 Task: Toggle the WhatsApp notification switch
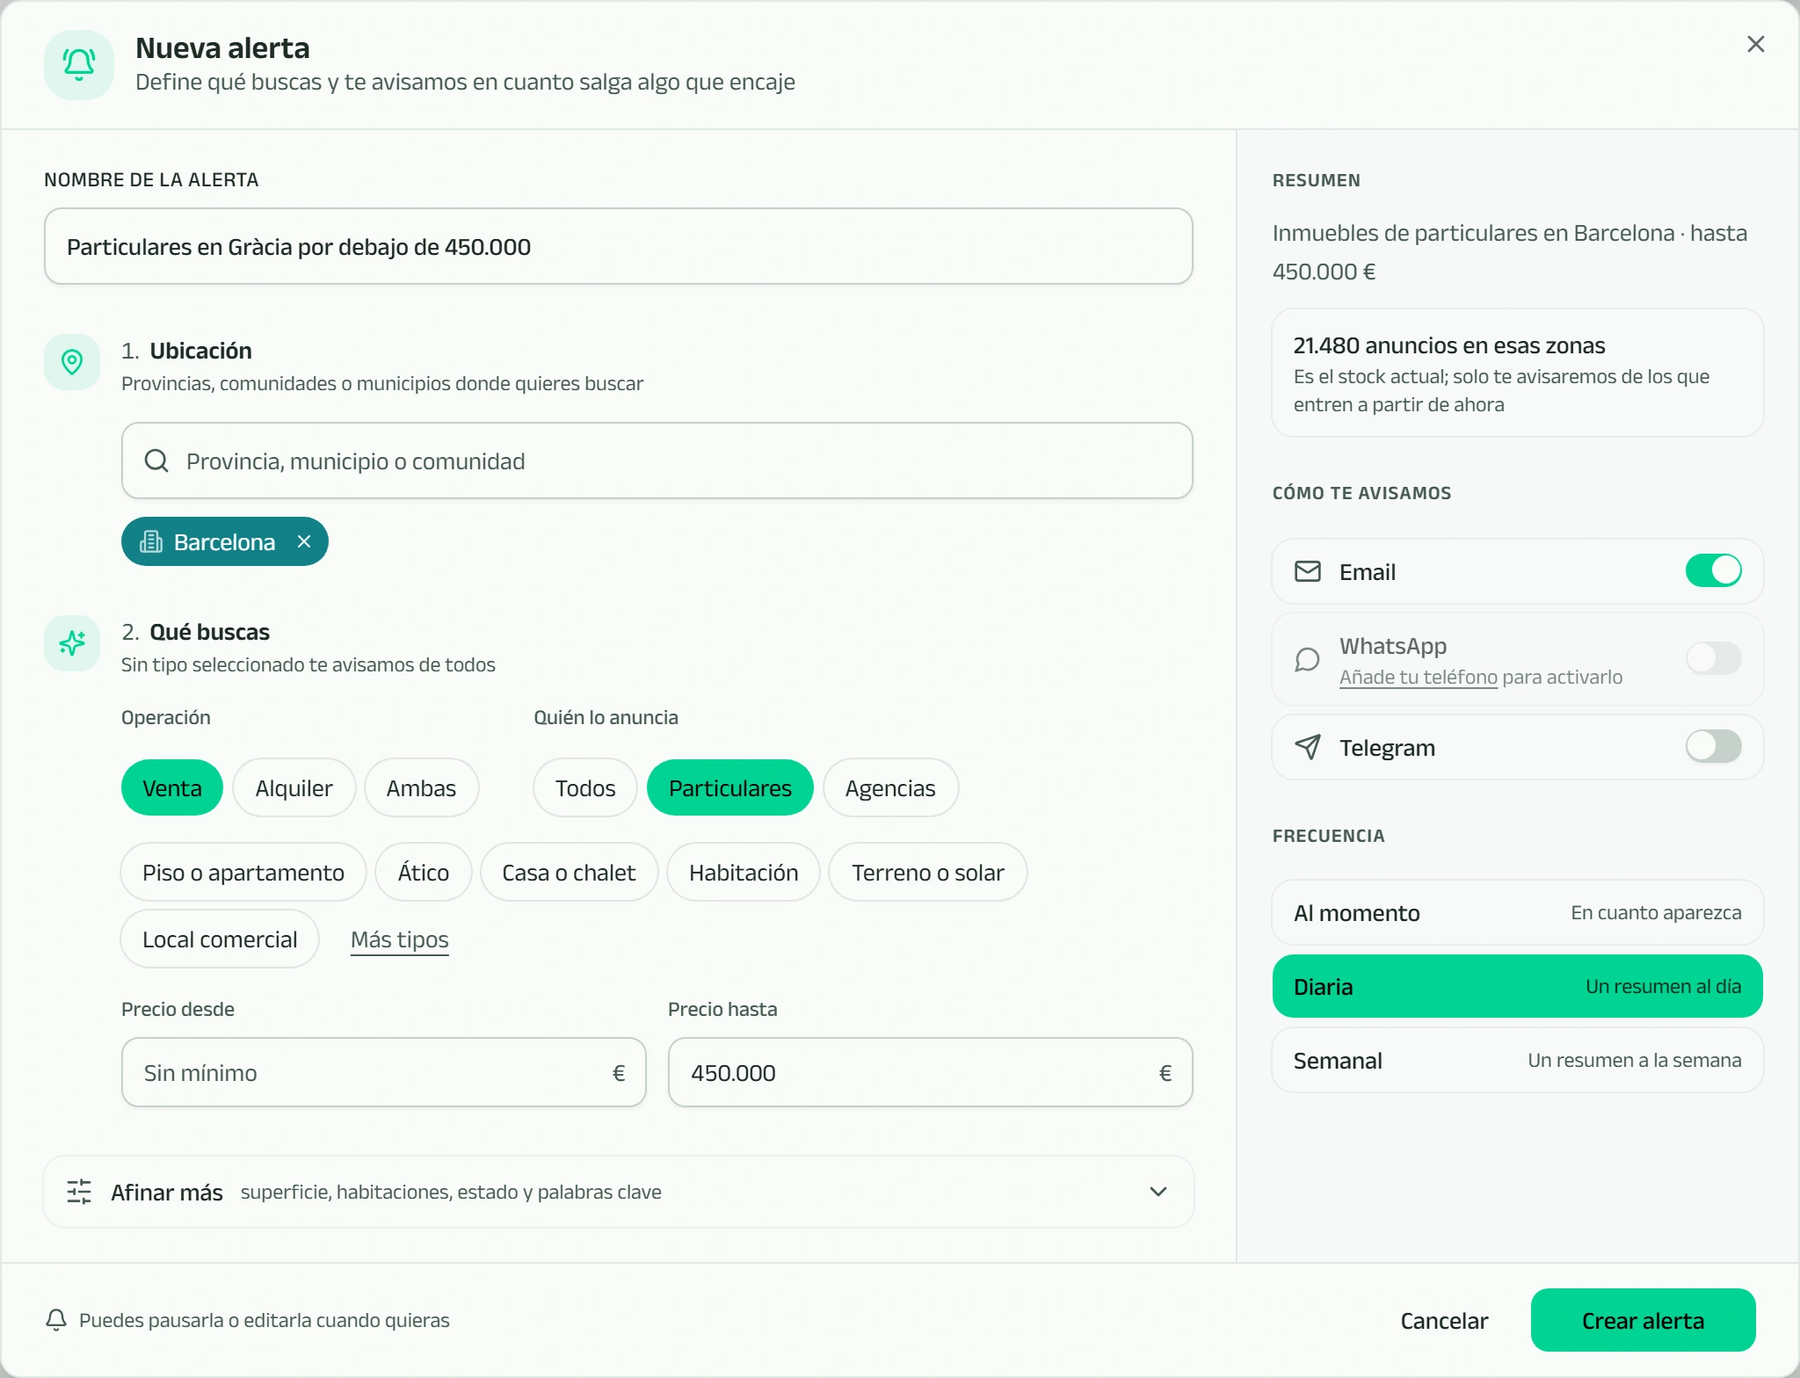pyautogui.click(x=1713, y=658)
